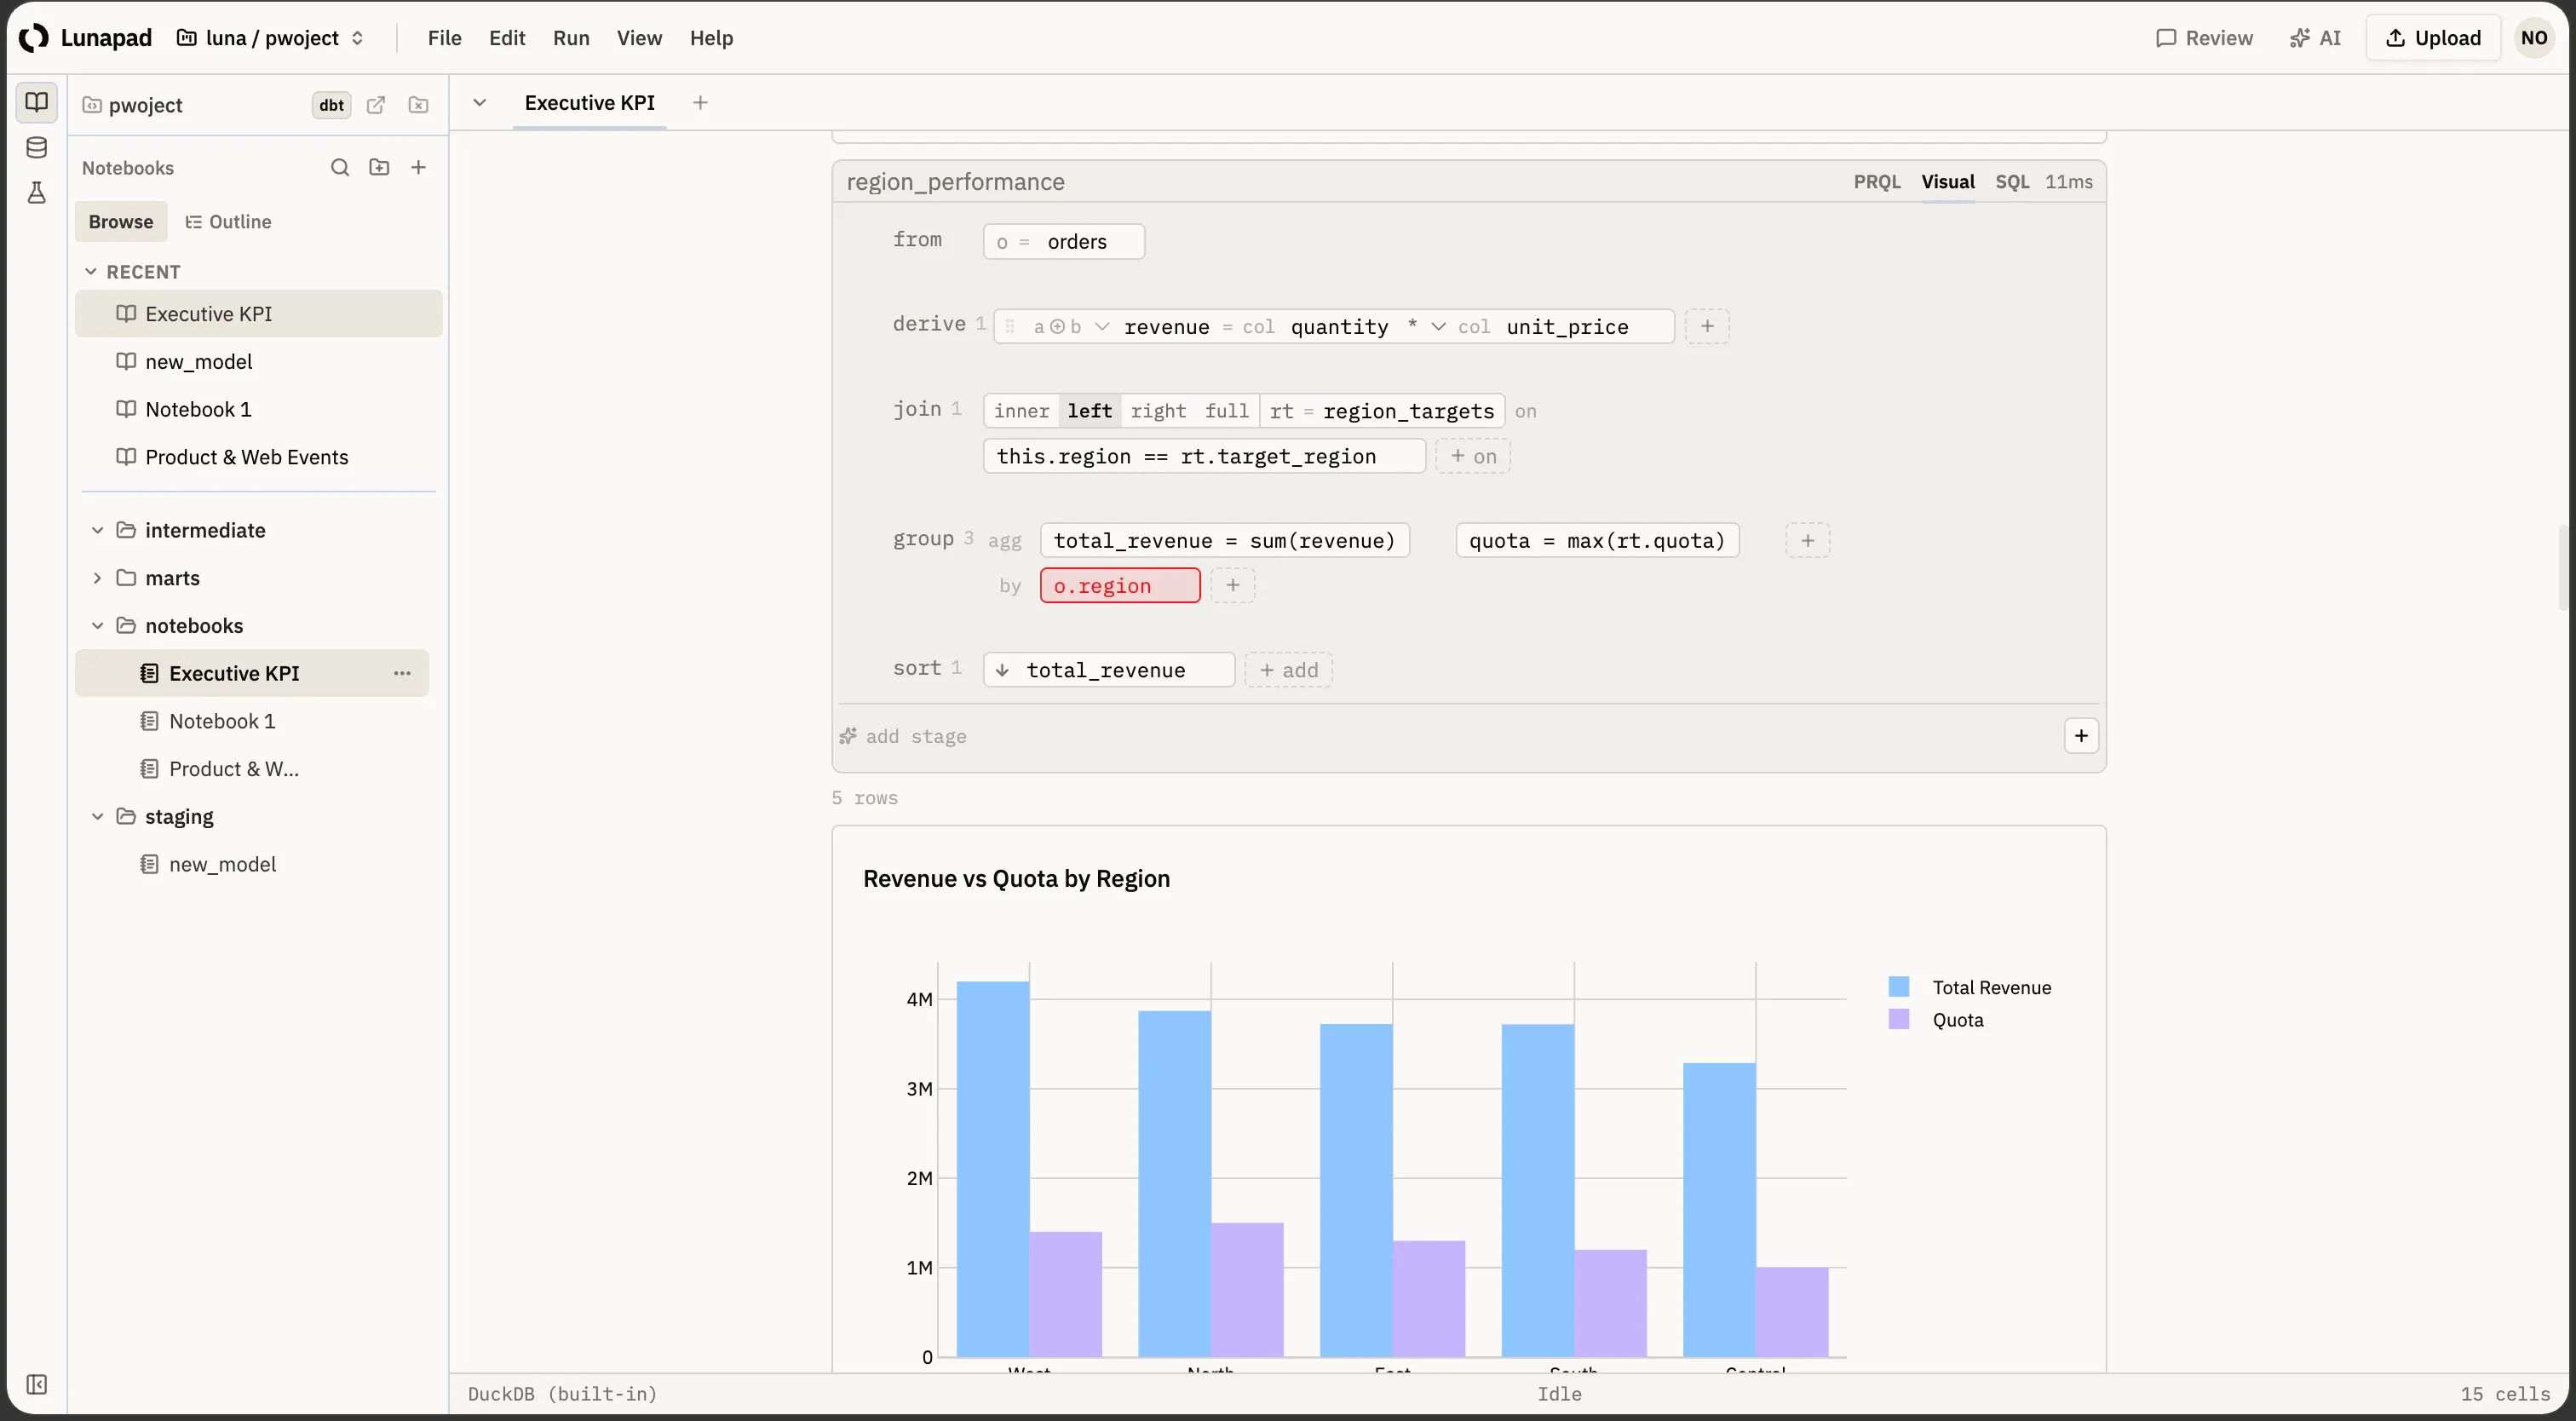Collapse sidebar with bottom-left panel icon
Image resolution: width=2576 pixels, height=1421 pixels.
coord(36,1384)
